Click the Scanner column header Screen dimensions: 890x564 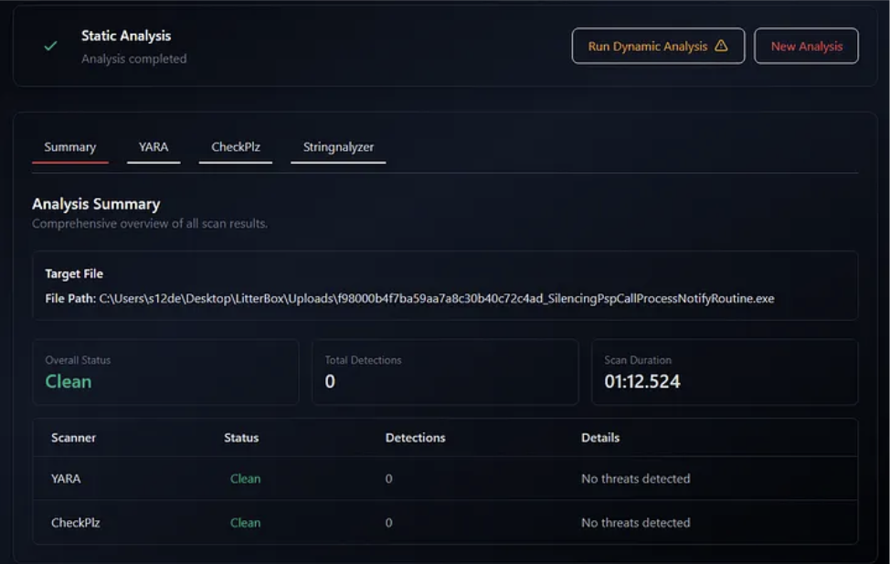coord(73,438)
